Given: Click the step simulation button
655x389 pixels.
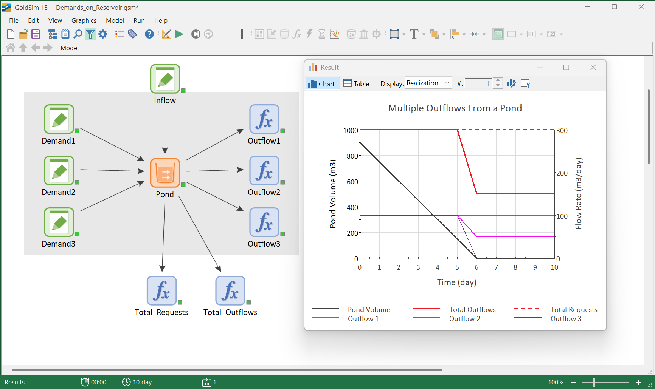Looking at the screenshot, I should 196,34.
